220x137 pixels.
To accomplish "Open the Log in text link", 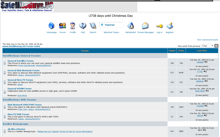I will pyautogui.click(x=159, y=32).
